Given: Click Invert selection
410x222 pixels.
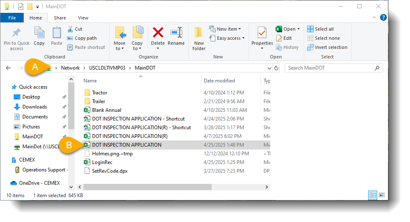Looking at the screenshot, I should tap(327, 47).
